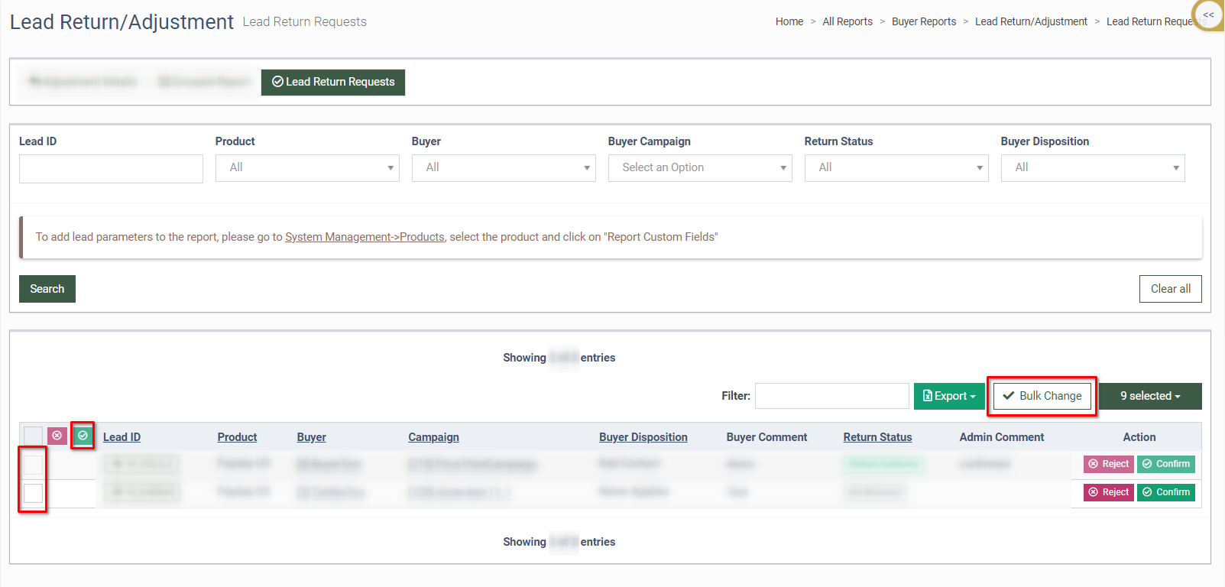Reject the second lead return request
1225x587 pixels.
click(1108, 492)
